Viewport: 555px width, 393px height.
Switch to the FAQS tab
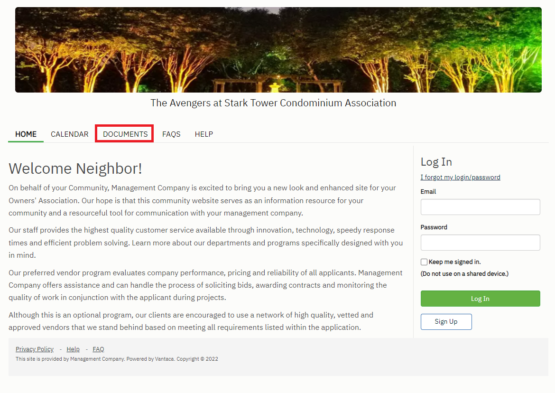171,134
